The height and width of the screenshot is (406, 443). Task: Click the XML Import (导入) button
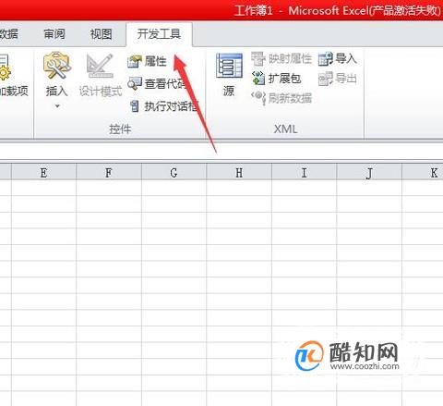[338, 58]
